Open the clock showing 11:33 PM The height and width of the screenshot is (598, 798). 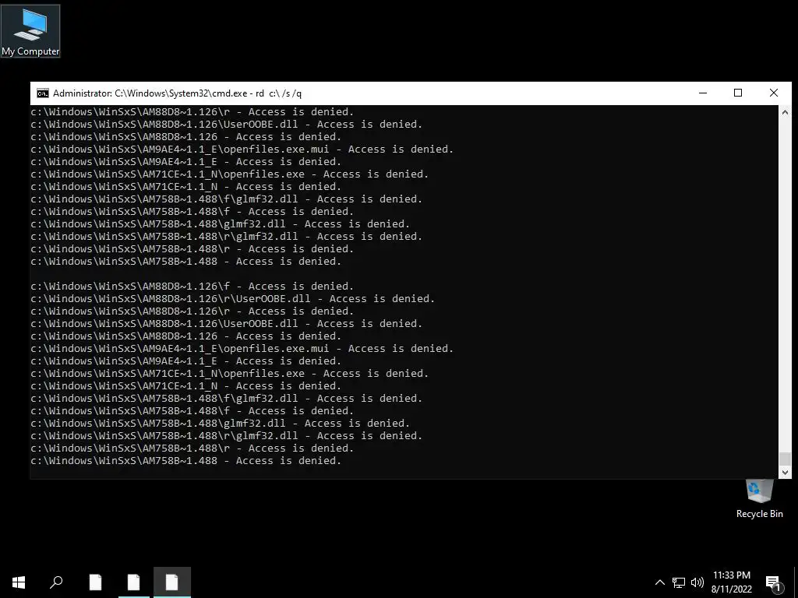[x=731, y=582]
